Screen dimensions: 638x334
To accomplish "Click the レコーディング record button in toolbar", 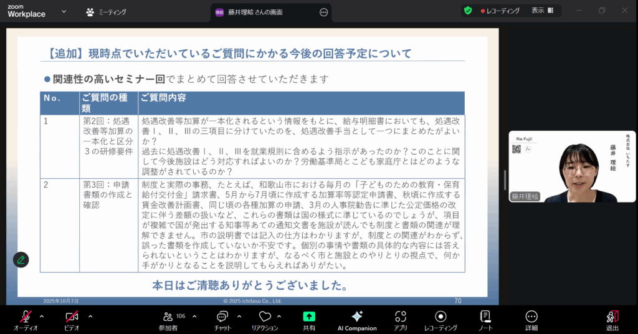I will [x=440, y=317].
